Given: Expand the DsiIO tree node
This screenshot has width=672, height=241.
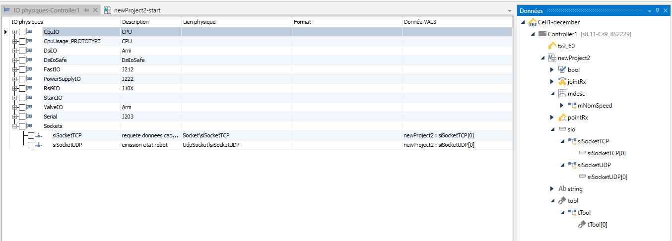Looking at the screenshot, I should (x=15, y=51).
